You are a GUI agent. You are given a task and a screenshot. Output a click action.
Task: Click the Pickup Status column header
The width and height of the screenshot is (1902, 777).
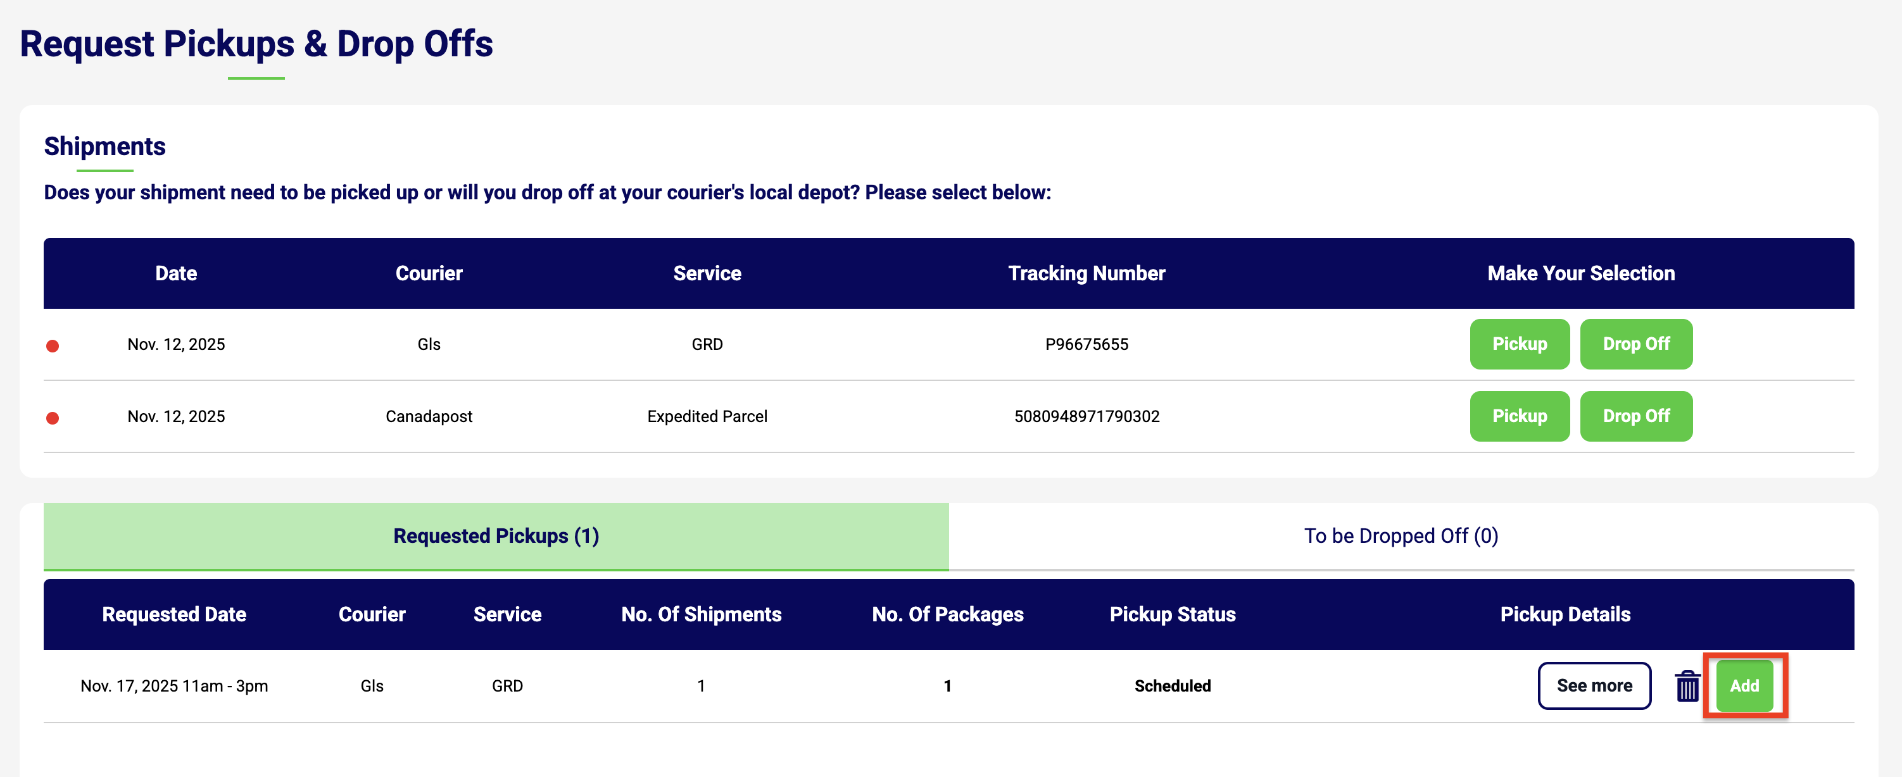[1172, 614]
